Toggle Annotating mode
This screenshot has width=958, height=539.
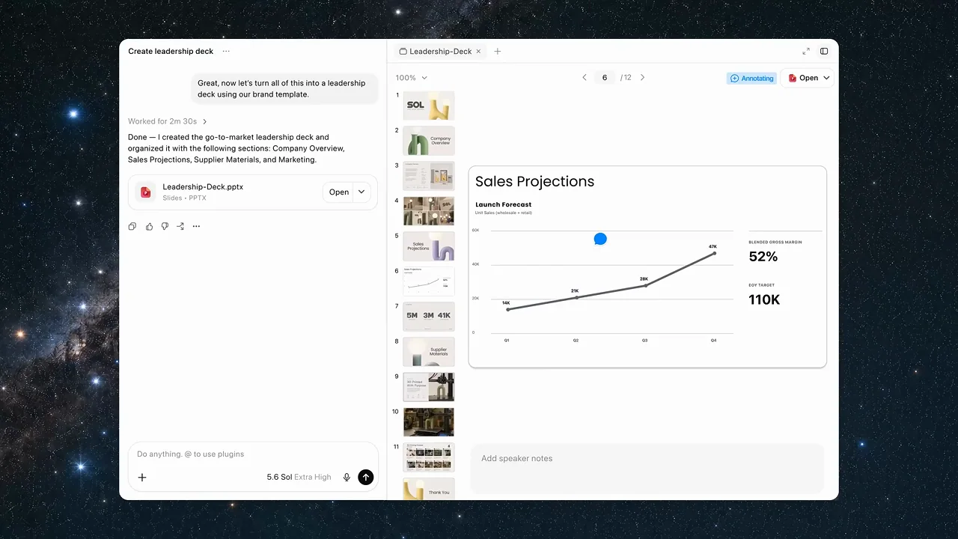tap(751, 78)
